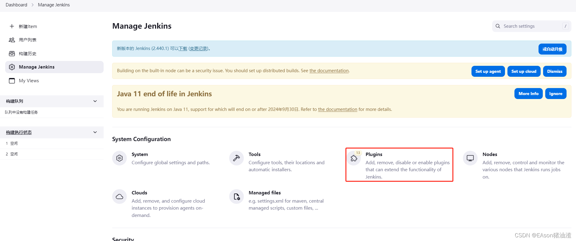Open the Tools configuration title
This screenshot has height=241, width=576.
click(254, 154)
